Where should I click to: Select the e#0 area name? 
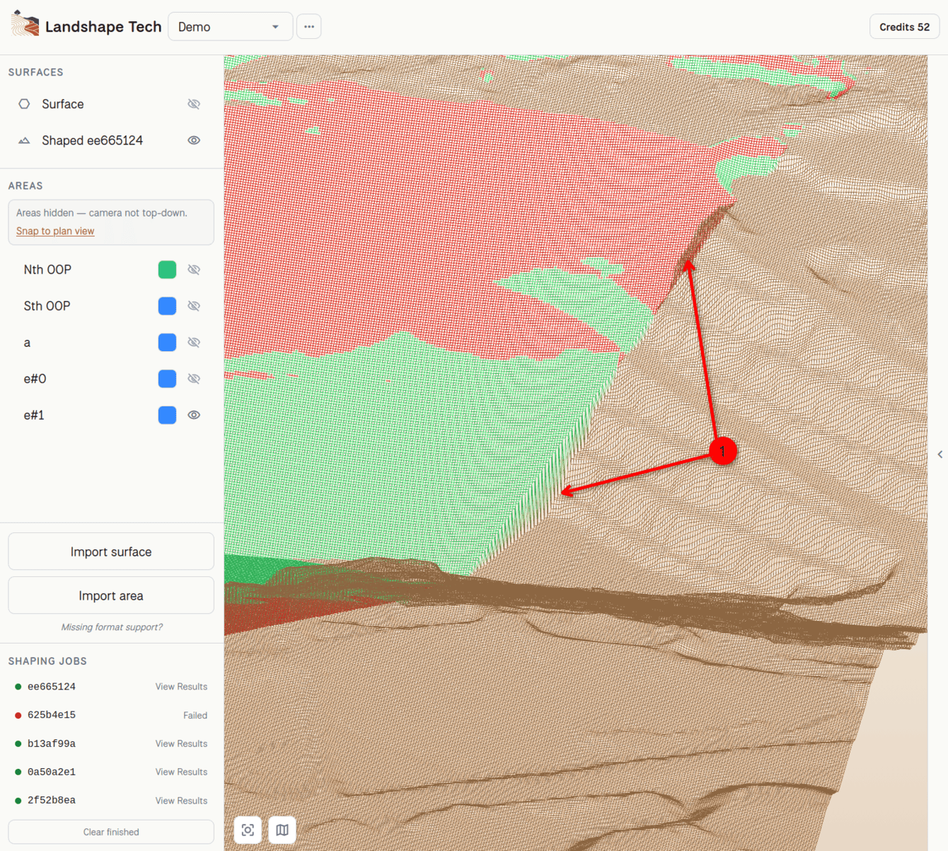point(35,379)
